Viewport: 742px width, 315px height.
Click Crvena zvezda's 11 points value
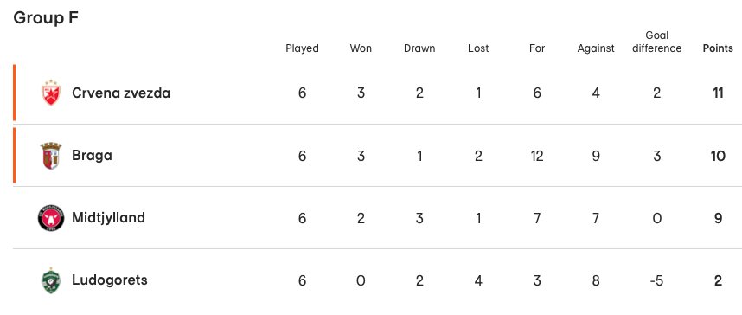pos(718,93)
